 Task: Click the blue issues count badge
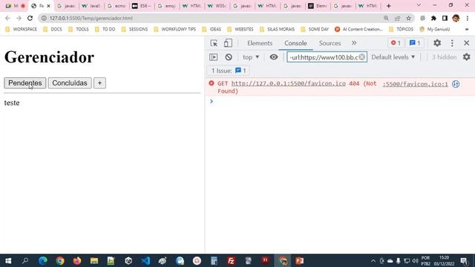click(x=415, y=43)
